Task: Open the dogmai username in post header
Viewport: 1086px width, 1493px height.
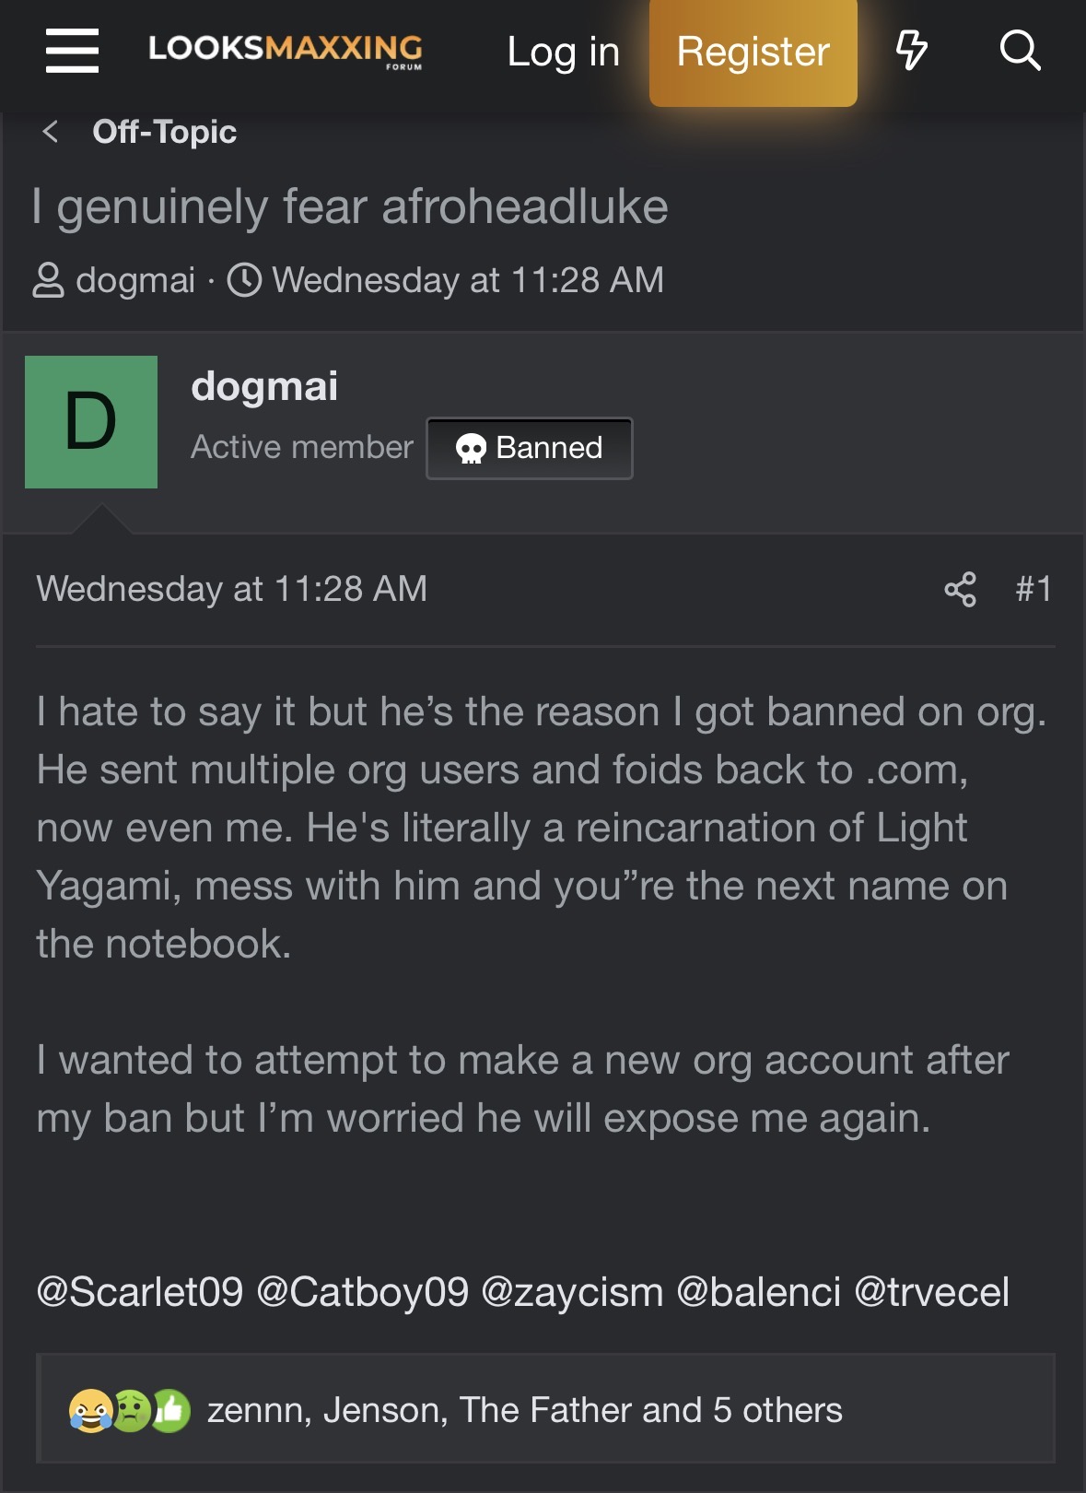Action: click(264, 386)
